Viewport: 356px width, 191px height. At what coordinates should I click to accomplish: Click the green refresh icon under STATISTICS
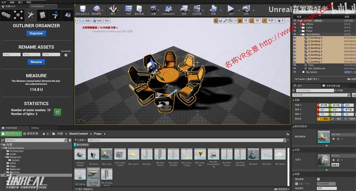[57, 112]
